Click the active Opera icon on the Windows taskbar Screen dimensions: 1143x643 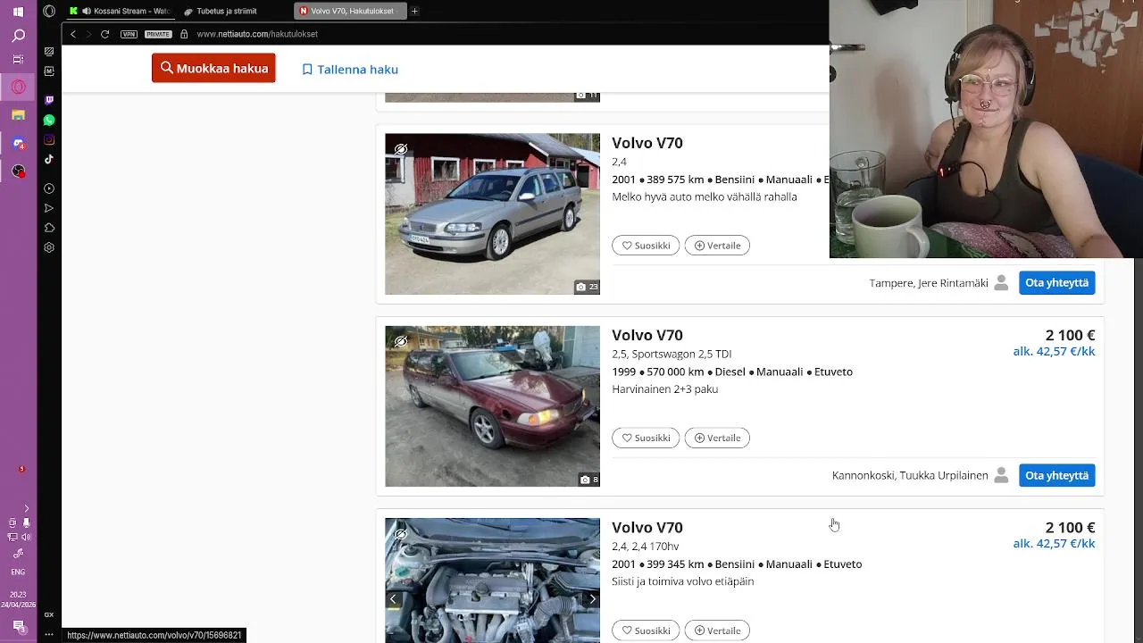(18, 88)
